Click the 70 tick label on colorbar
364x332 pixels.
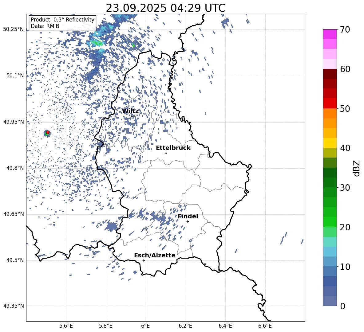point(345,29)
